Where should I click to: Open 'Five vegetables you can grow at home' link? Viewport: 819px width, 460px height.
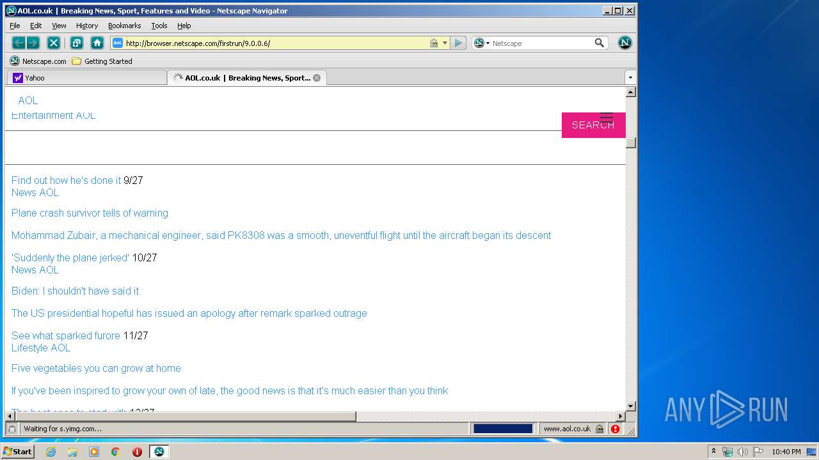96,368
